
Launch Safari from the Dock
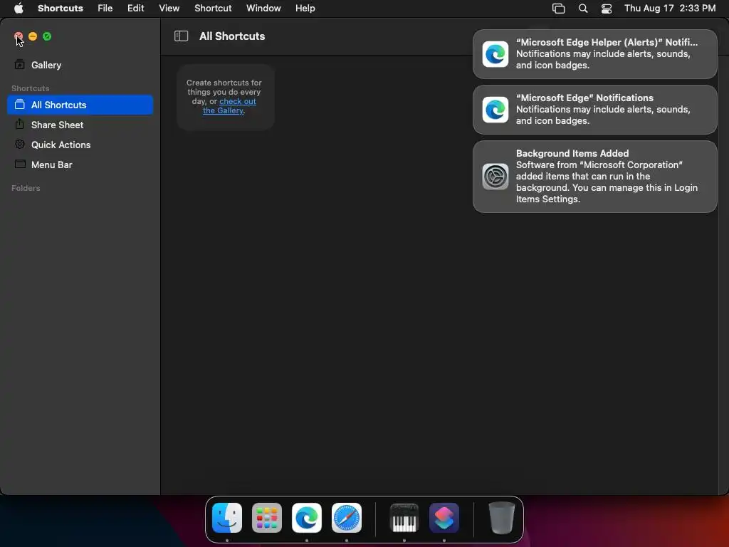(x=347, y=518)
